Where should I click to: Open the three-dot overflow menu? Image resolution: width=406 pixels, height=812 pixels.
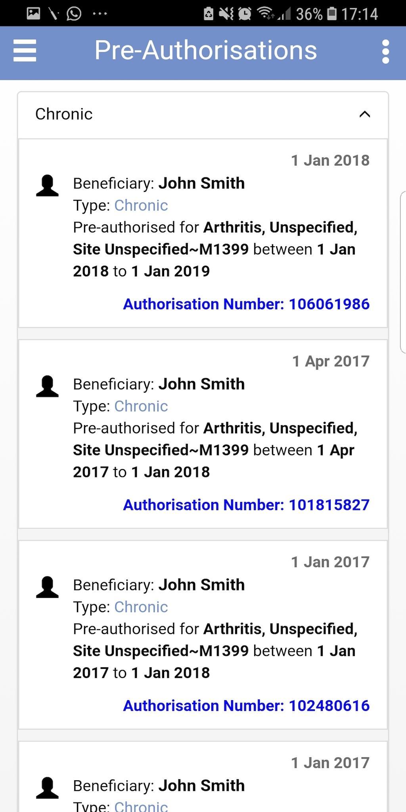click(385, 51)
